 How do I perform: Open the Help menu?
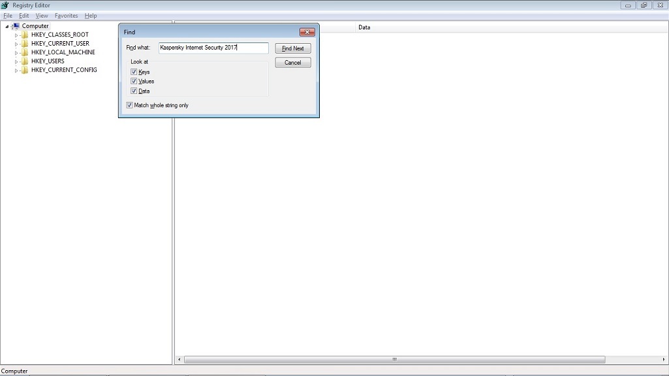[x=91, y=16]
